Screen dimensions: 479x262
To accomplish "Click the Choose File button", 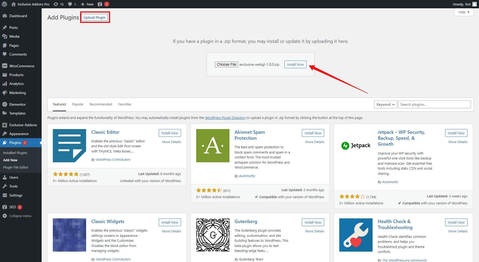I will (x=226, y=64).
